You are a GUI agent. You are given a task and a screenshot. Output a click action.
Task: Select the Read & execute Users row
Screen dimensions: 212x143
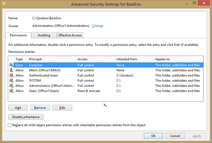[x=106, y=91]
